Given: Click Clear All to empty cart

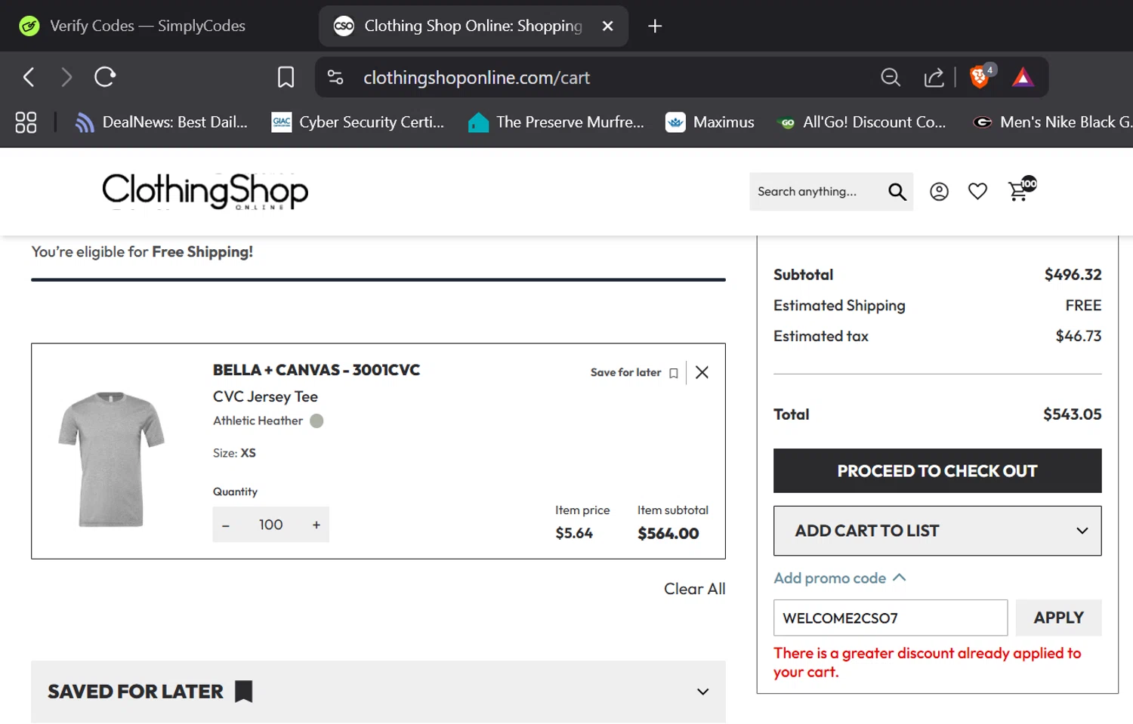Looking at the screenshot, I should 694,589.
